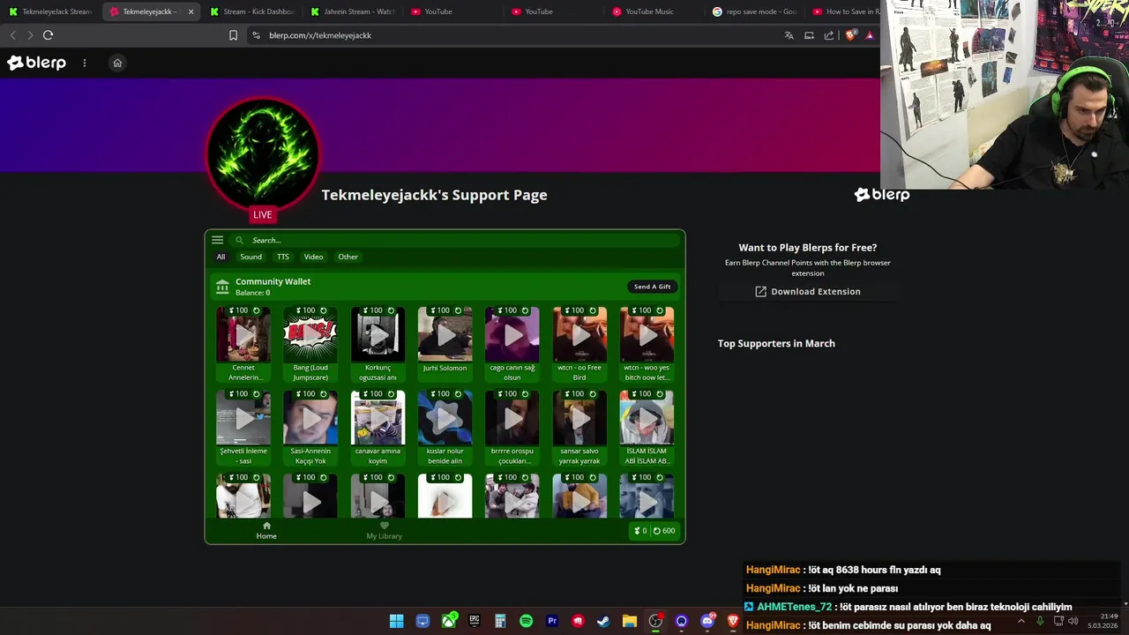
Task: Select the Other filter tab
Action: (348, 257)
